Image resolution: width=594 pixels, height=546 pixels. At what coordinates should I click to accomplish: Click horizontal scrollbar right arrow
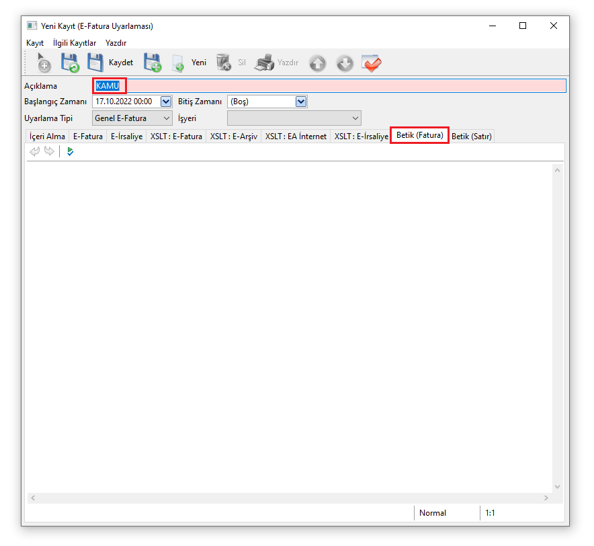click(546, 498)
